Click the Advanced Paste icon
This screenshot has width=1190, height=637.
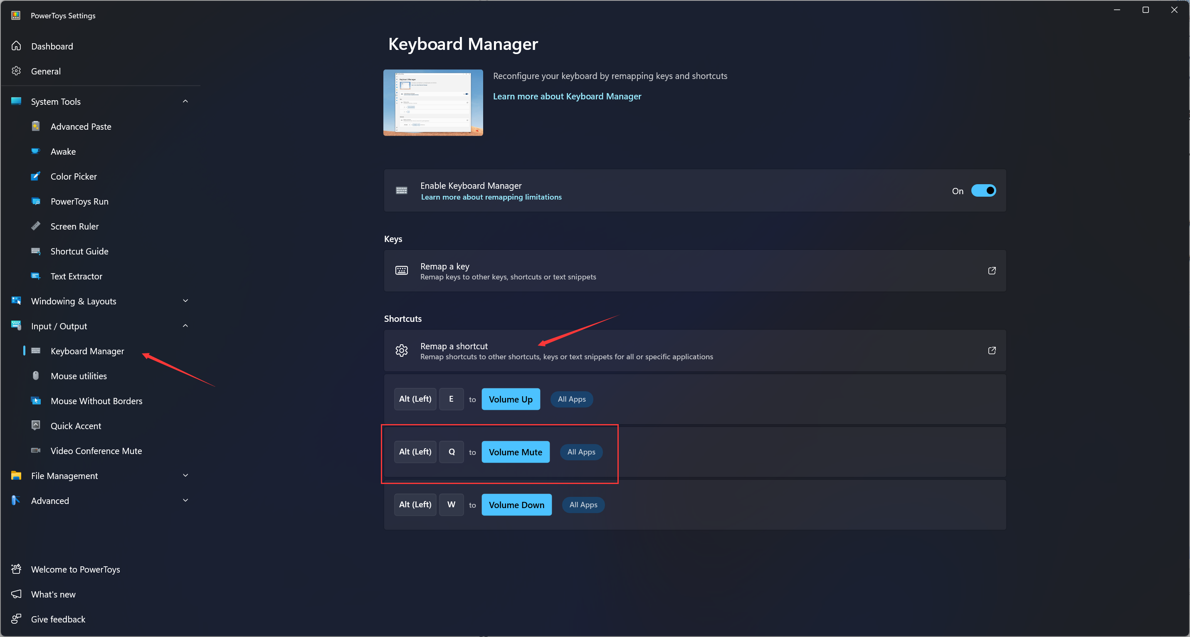36,126
